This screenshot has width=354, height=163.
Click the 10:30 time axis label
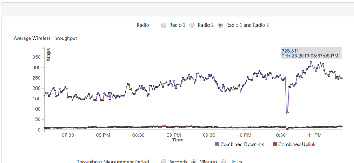tap(279, 135)
